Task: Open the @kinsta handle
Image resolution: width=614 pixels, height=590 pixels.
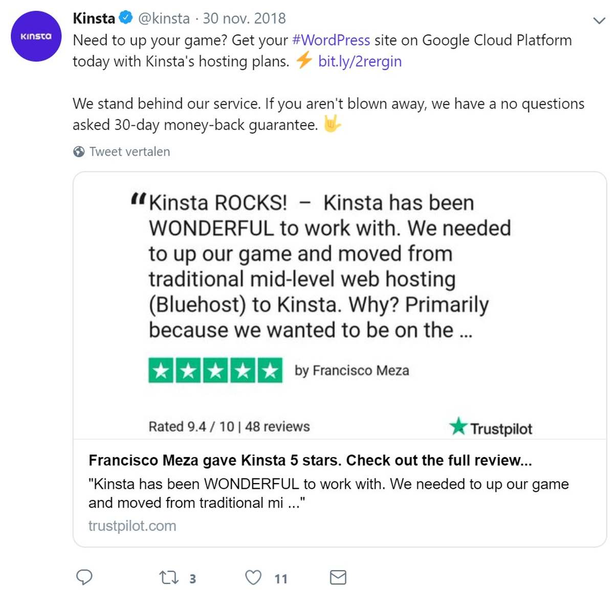Action: 164,18
